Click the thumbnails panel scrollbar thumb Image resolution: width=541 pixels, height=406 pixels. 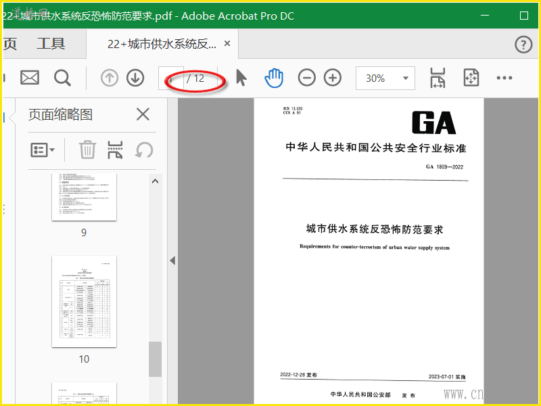[x=156, y=359]
